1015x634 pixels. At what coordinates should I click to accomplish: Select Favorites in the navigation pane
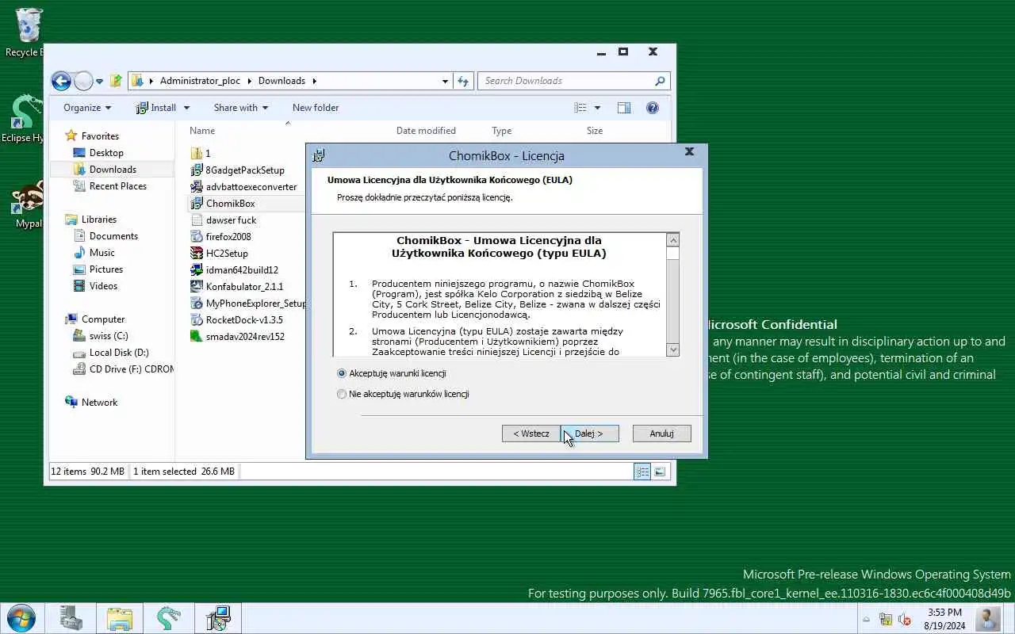tap(100, 136)
